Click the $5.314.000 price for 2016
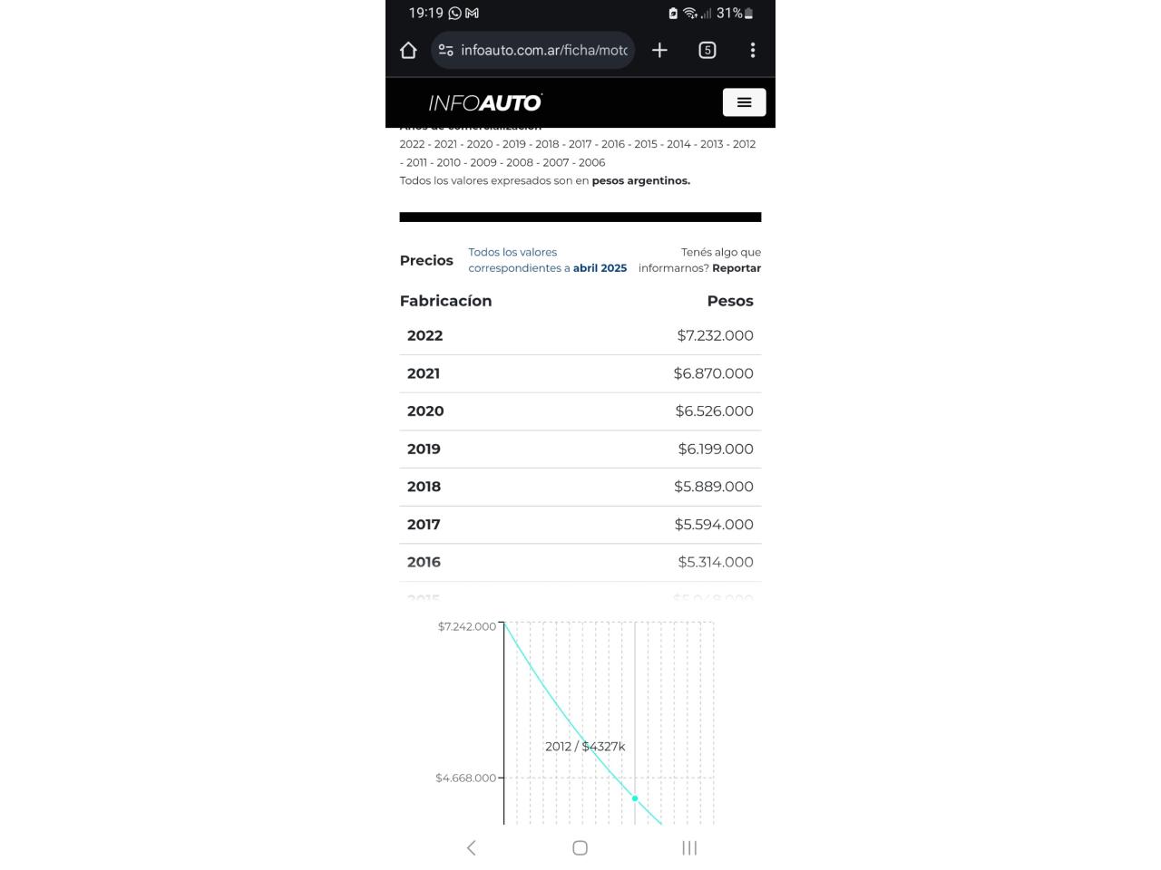The width and height of the screenshot is (1161, 870). (x=716, y=562)
